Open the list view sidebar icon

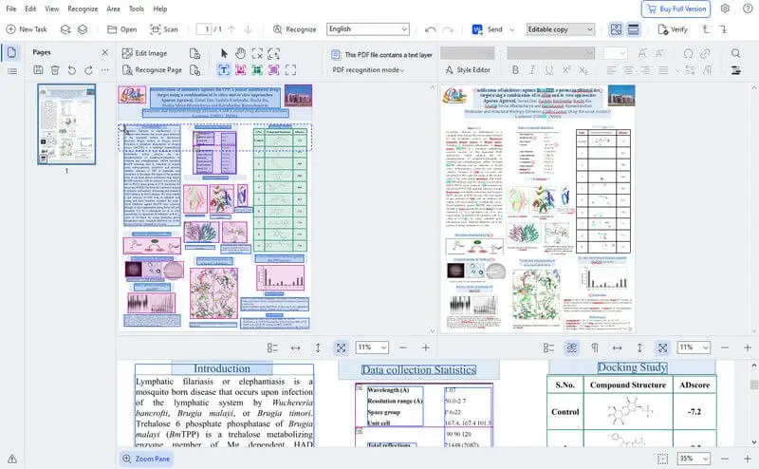click(x=12, y=71)
